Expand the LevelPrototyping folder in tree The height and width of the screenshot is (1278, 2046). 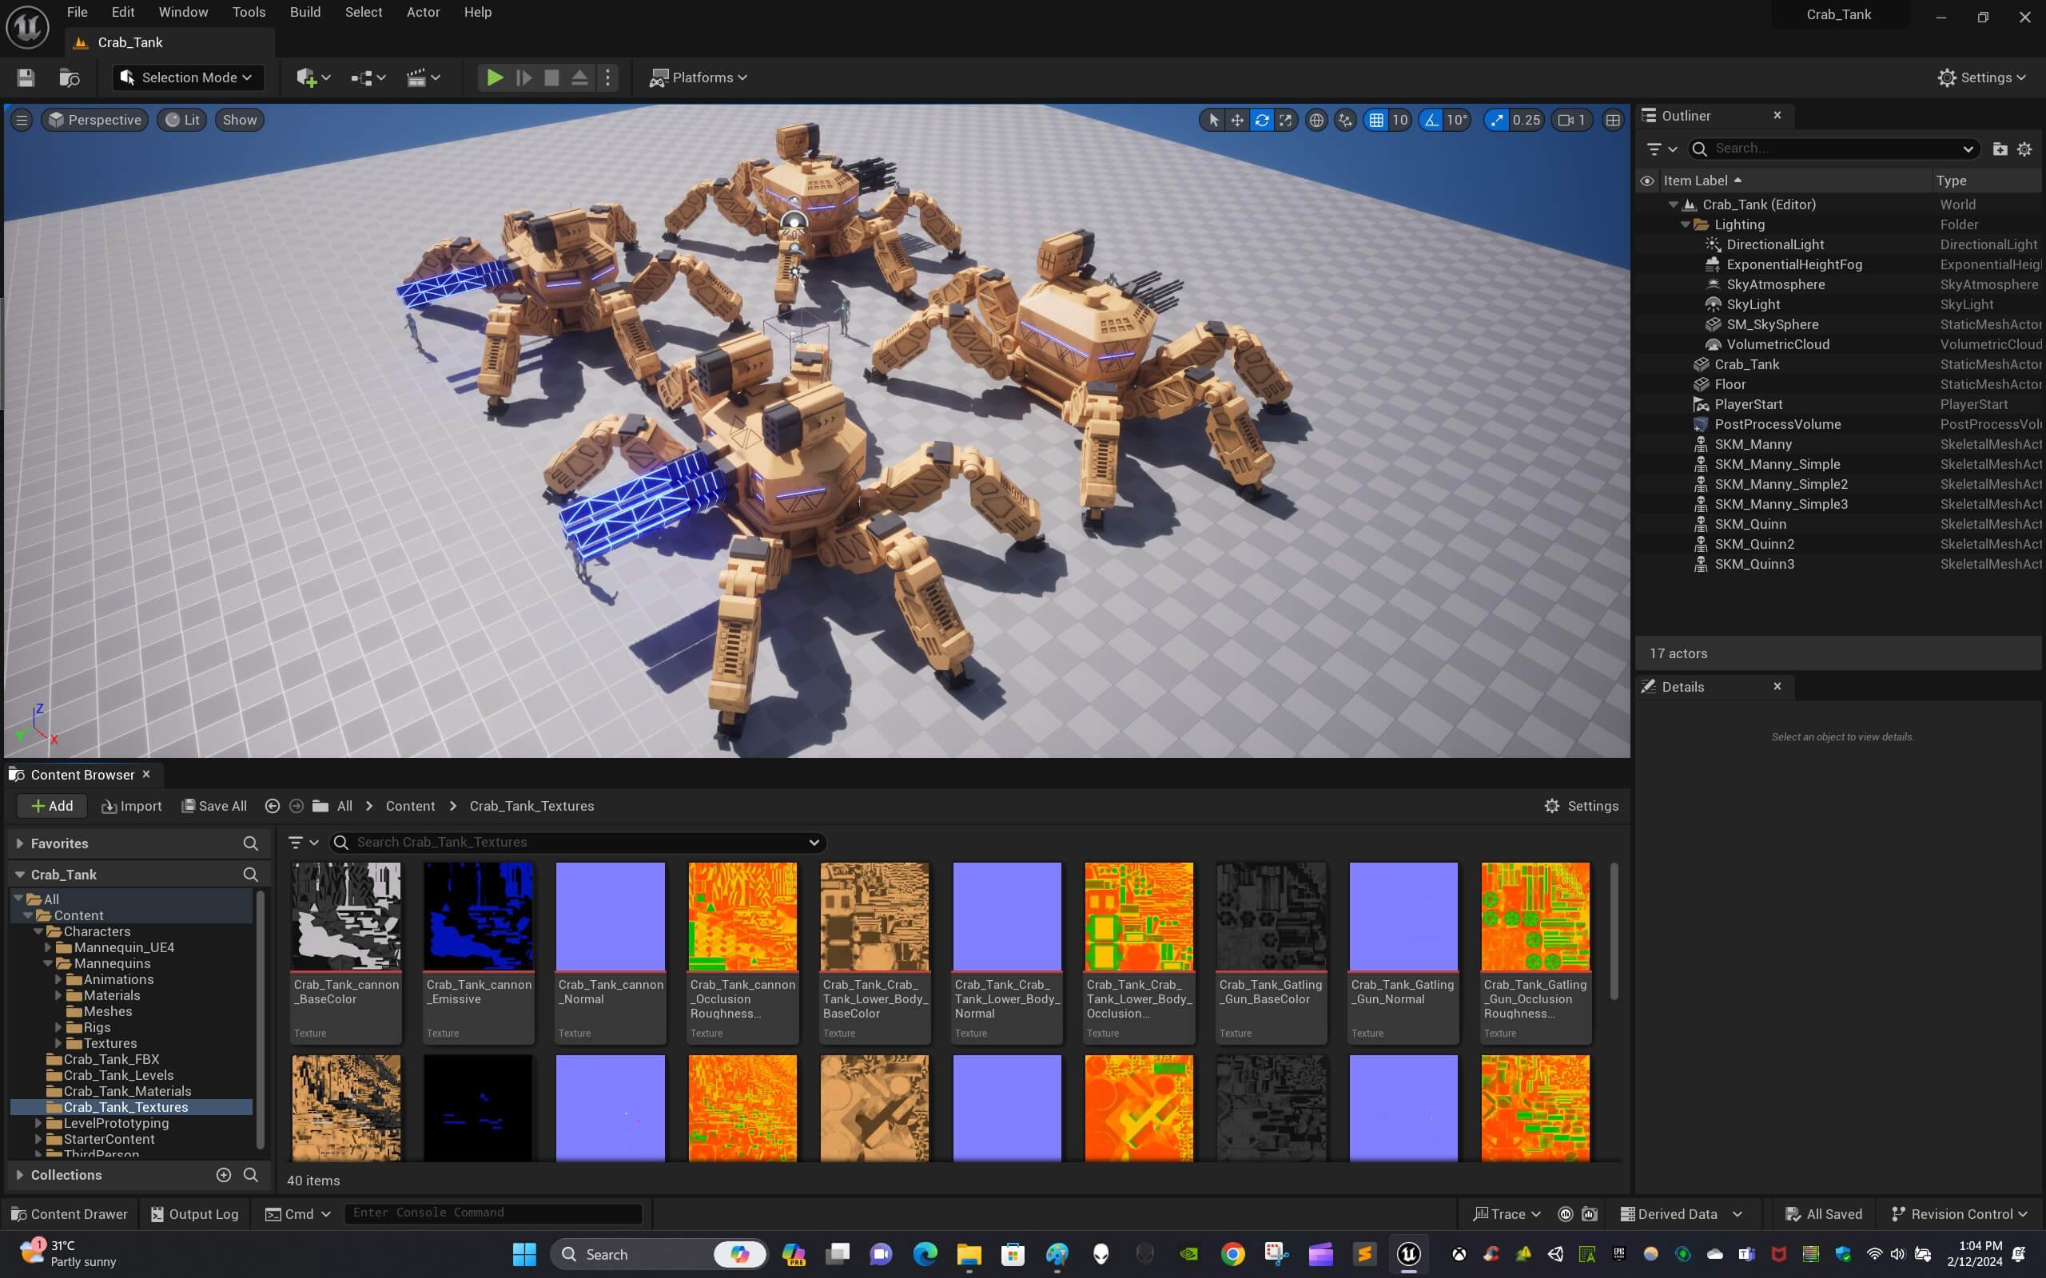(38, 1123)
